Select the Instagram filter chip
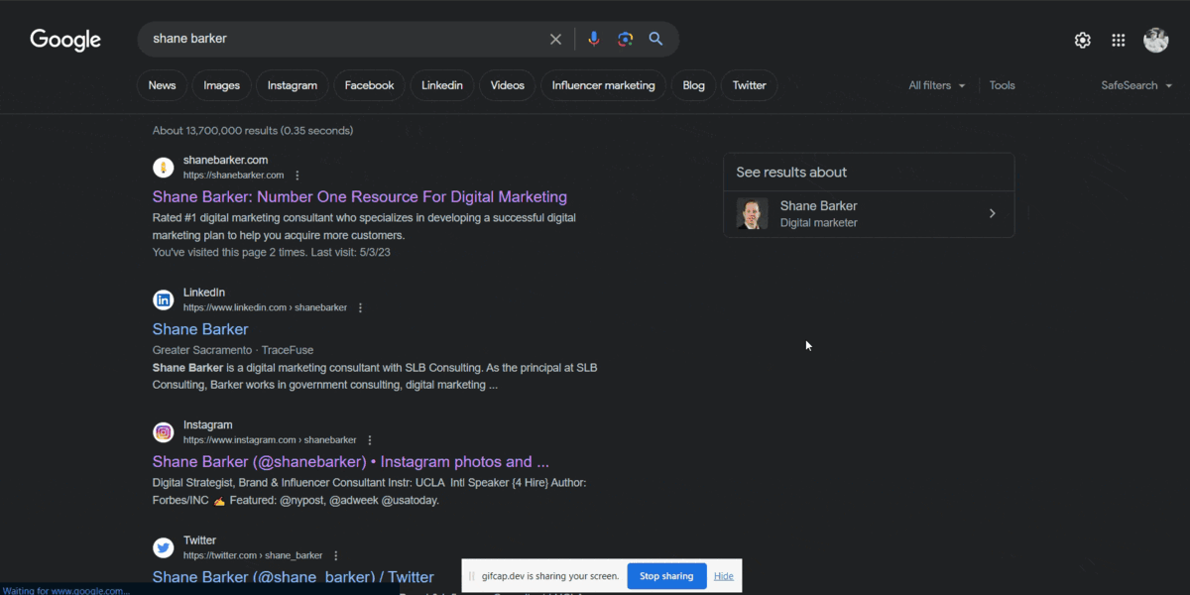 pyautogui.click(x=293, y=85)
